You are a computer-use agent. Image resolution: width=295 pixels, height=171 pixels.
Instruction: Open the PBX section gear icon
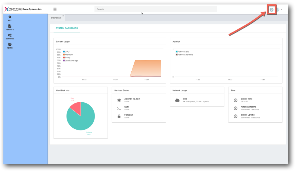[x=10, y=17]
